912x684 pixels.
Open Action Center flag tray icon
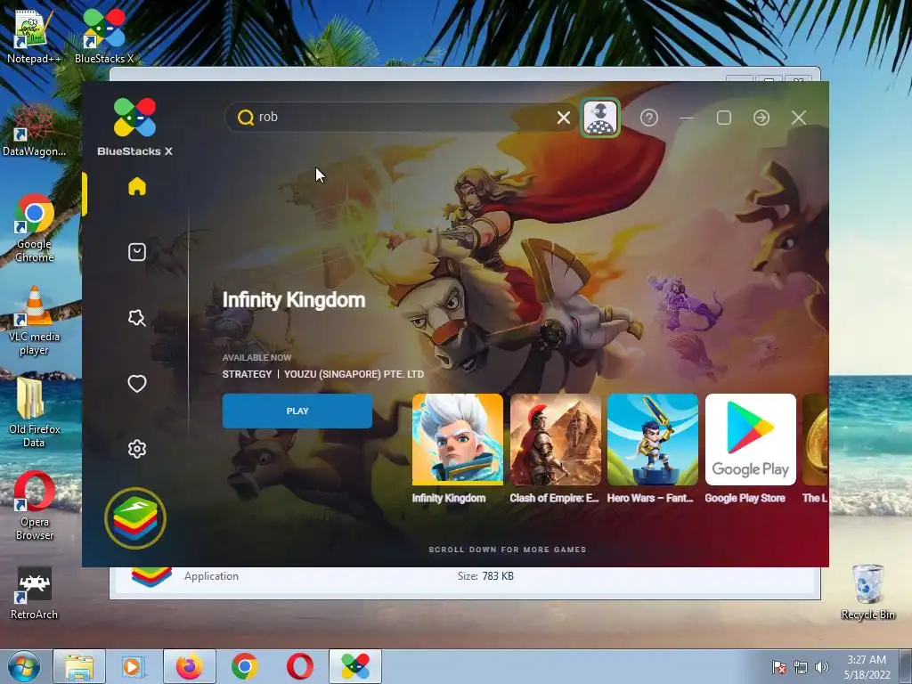(778, 667)
